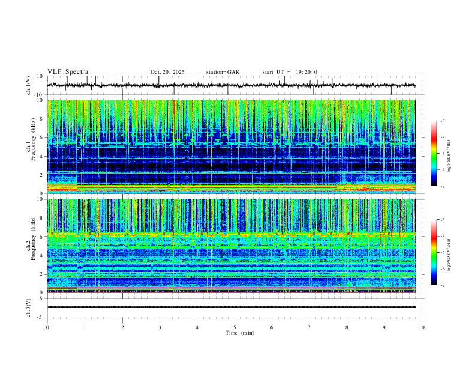Click the ch.1 colorbar '-3' tick label

[x=443, y=121]
